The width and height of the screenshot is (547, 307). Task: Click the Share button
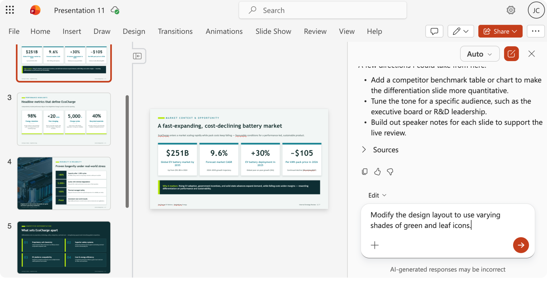500,31
